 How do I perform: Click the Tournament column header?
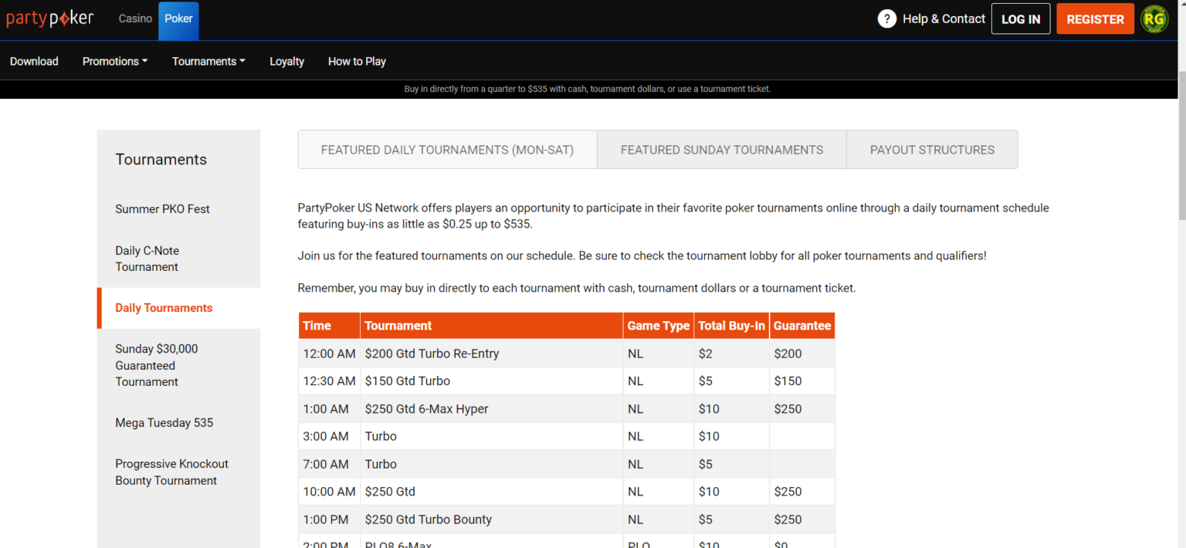click(x=491, y=326)
